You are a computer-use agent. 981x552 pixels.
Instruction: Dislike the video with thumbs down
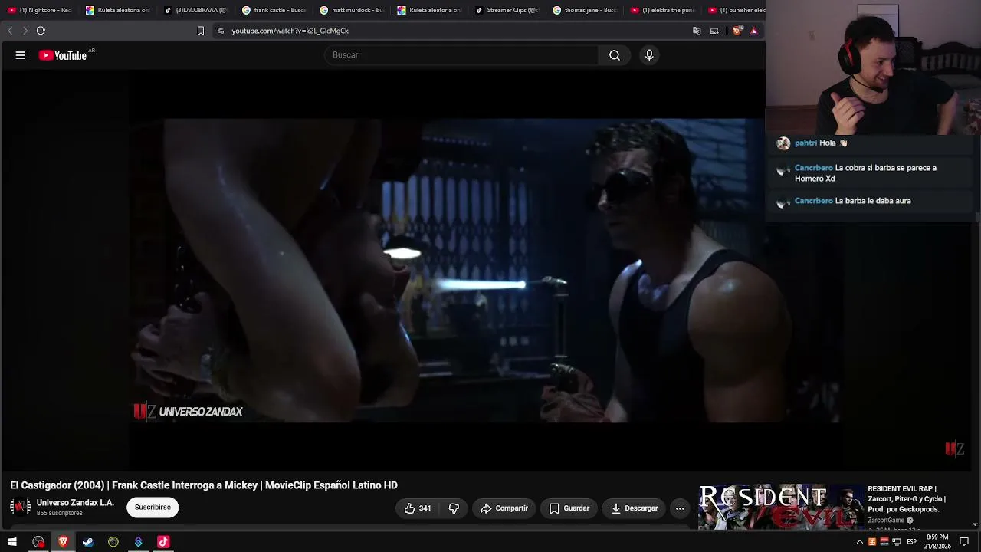coord(454,508)
